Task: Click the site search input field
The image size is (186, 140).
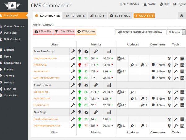Action: [x=140, y=32]
